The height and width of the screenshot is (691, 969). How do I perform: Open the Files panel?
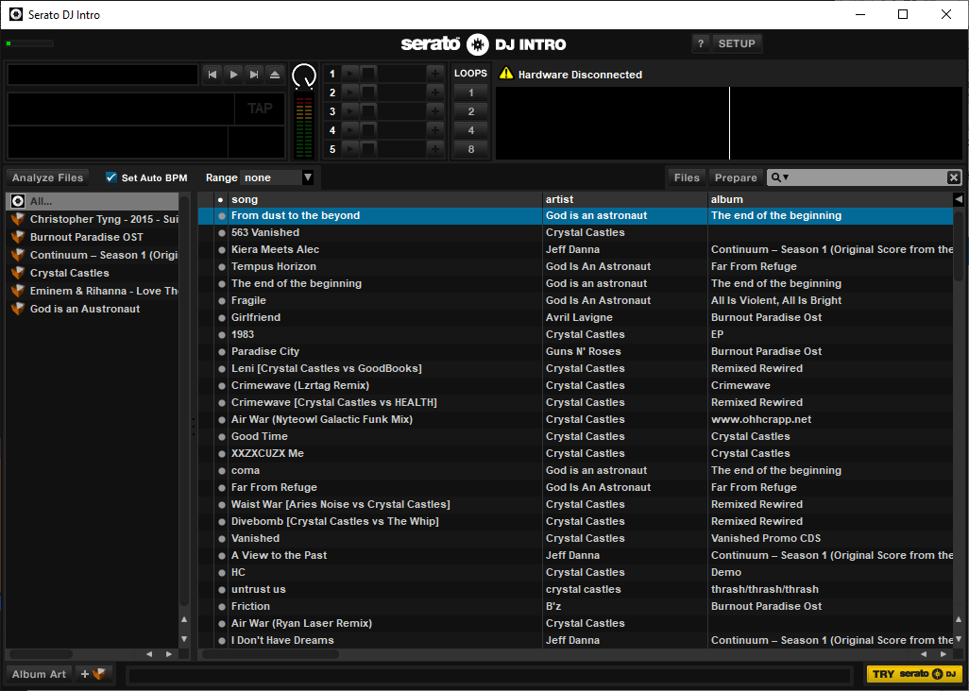(687, 177)
